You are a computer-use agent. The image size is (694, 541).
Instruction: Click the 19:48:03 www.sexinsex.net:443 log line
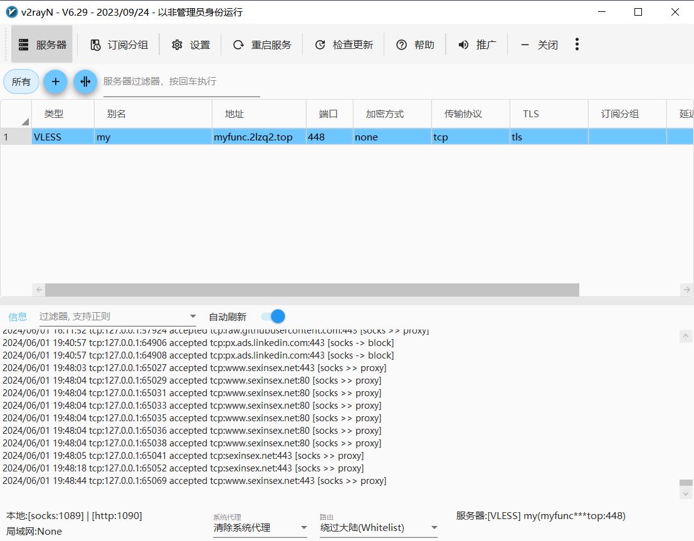(194, 368)
